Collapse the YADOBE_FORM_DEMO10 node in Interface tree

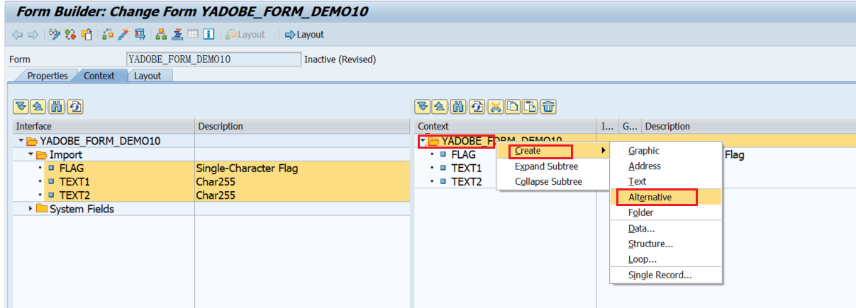point(21,141)
